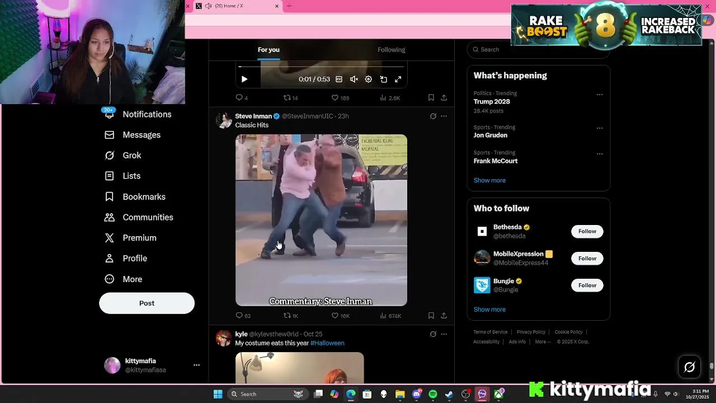Follow MobileXpression

(x=587, y=258)
